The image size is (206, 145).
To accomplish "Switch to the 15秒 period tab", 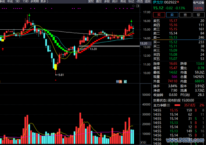I will (26, 2).
